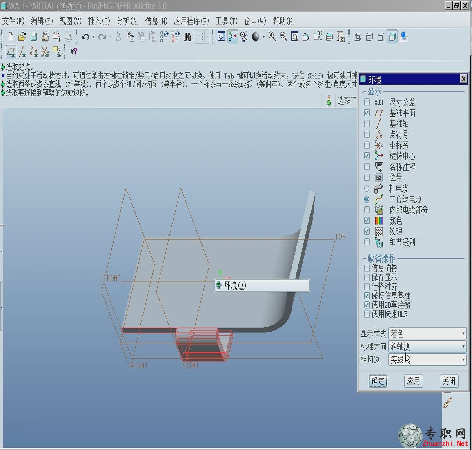Uncheck the 纹理 checkbox
472x450 pixels.
[x=367, y=231]
